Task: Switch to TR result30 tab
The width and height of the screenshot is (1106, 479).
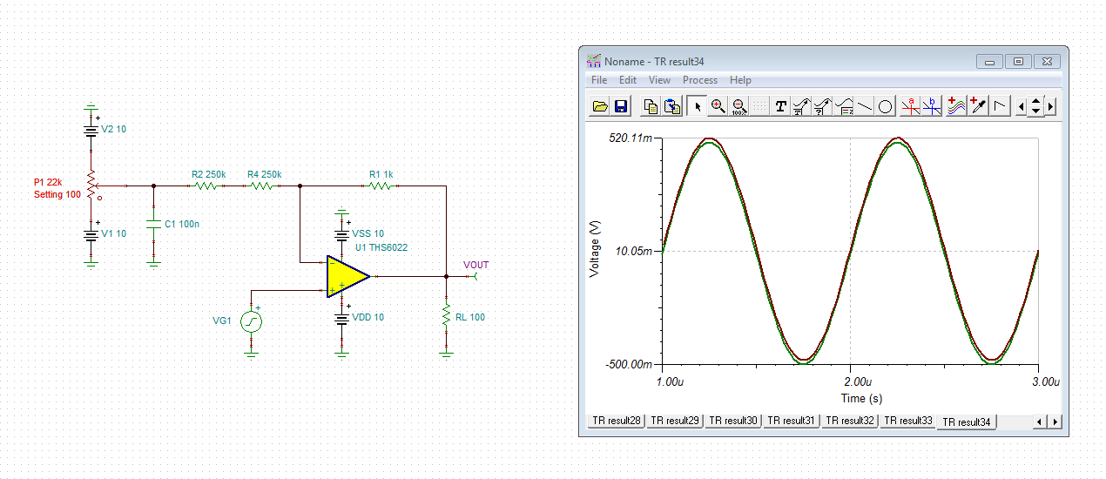Action: [733, 421]
